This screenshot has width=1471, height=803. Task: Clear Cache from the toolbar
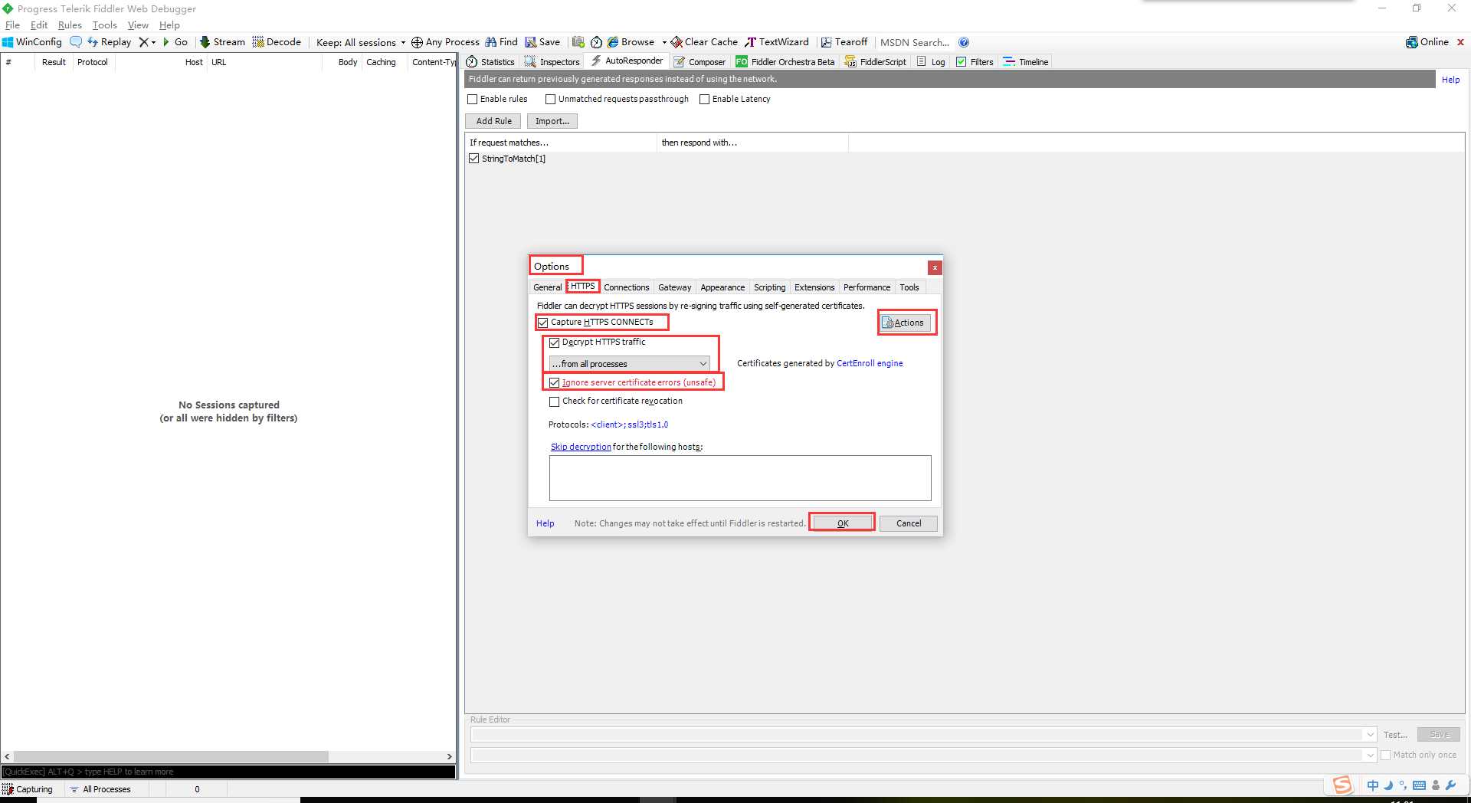[x=704, y=42]
